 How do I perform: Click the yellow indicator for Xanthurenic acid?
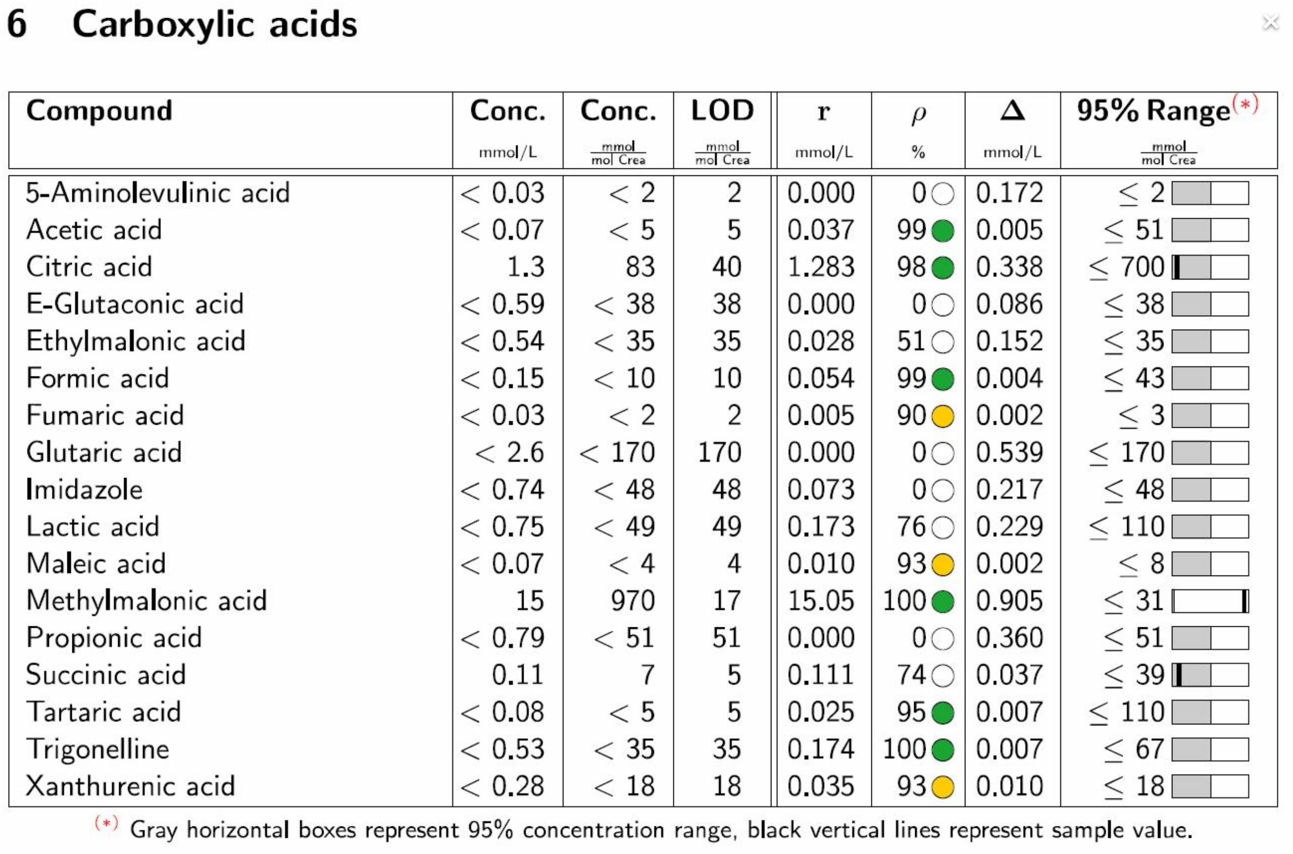(943, 787)
